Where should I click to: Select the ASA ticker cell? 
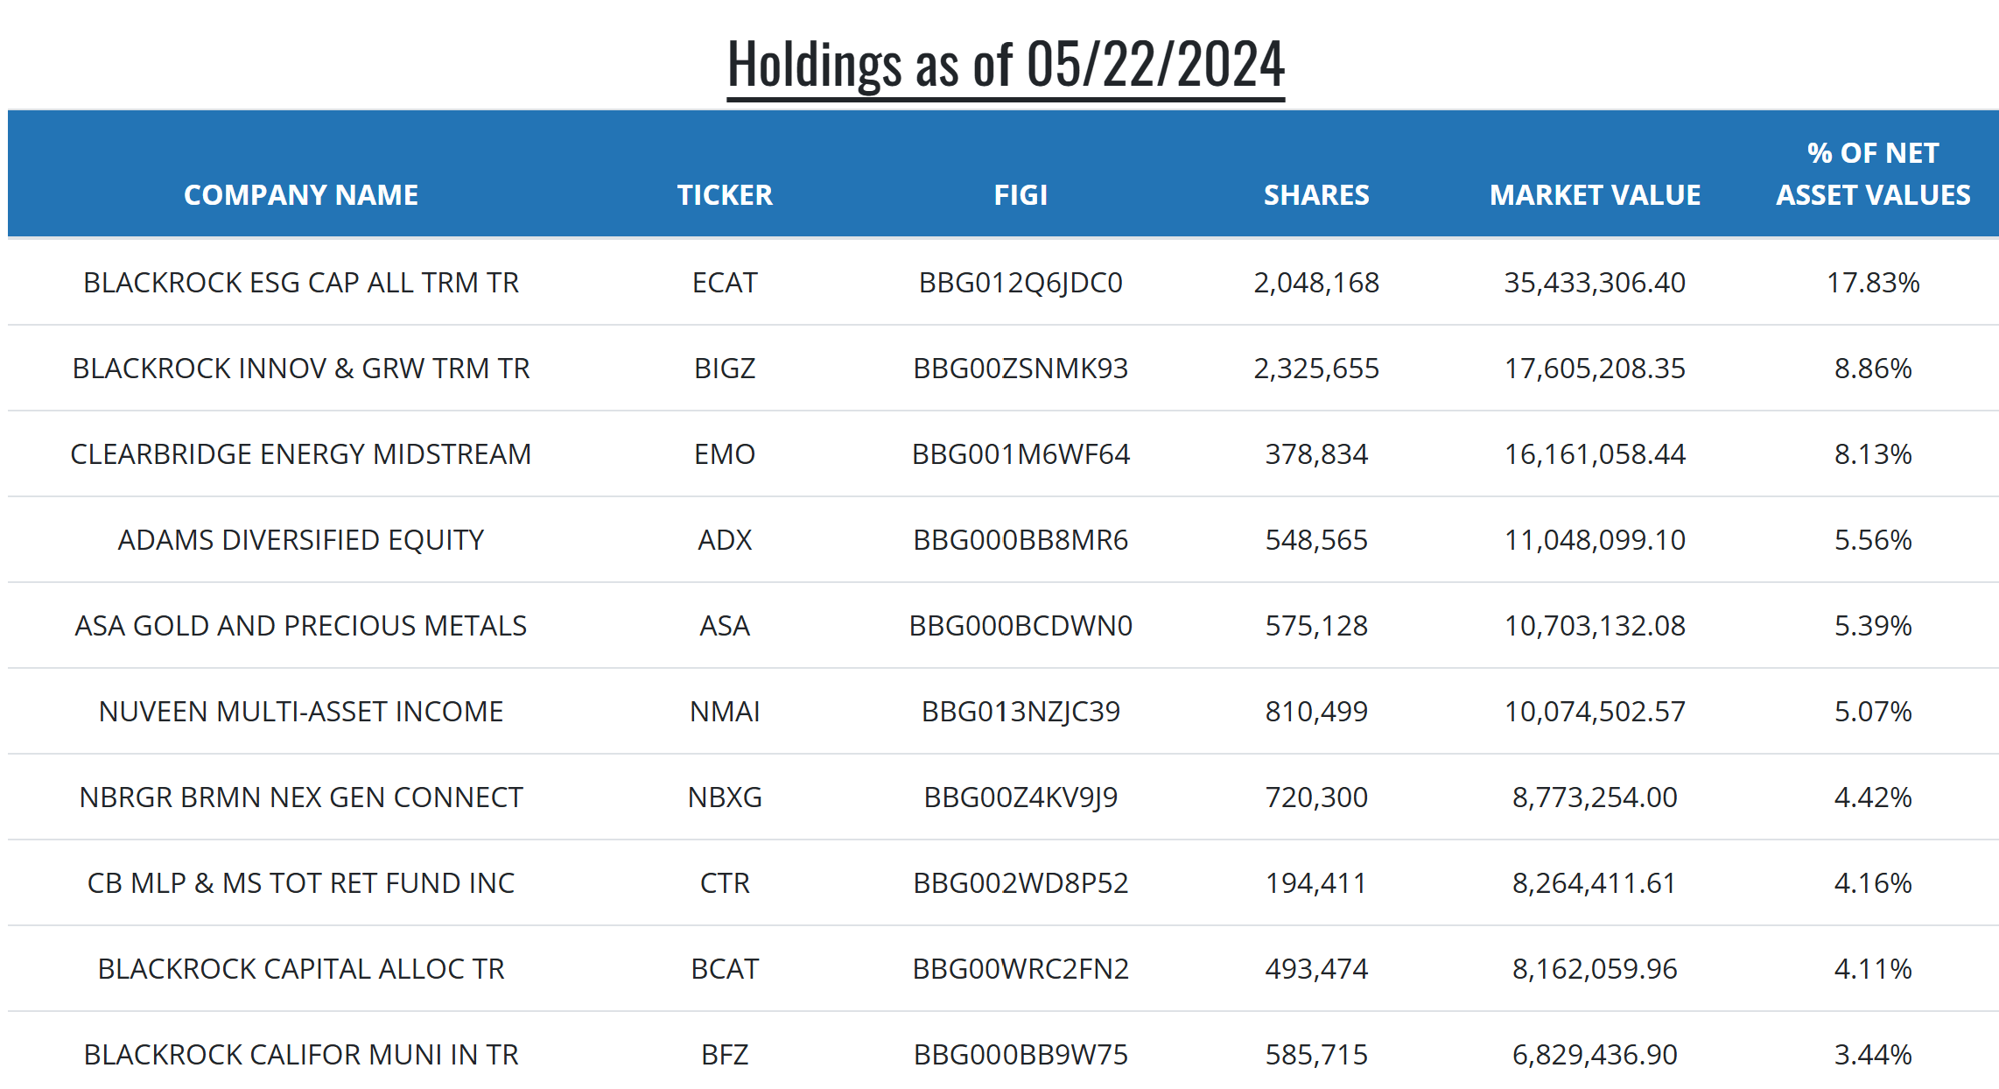click(725, 626)
